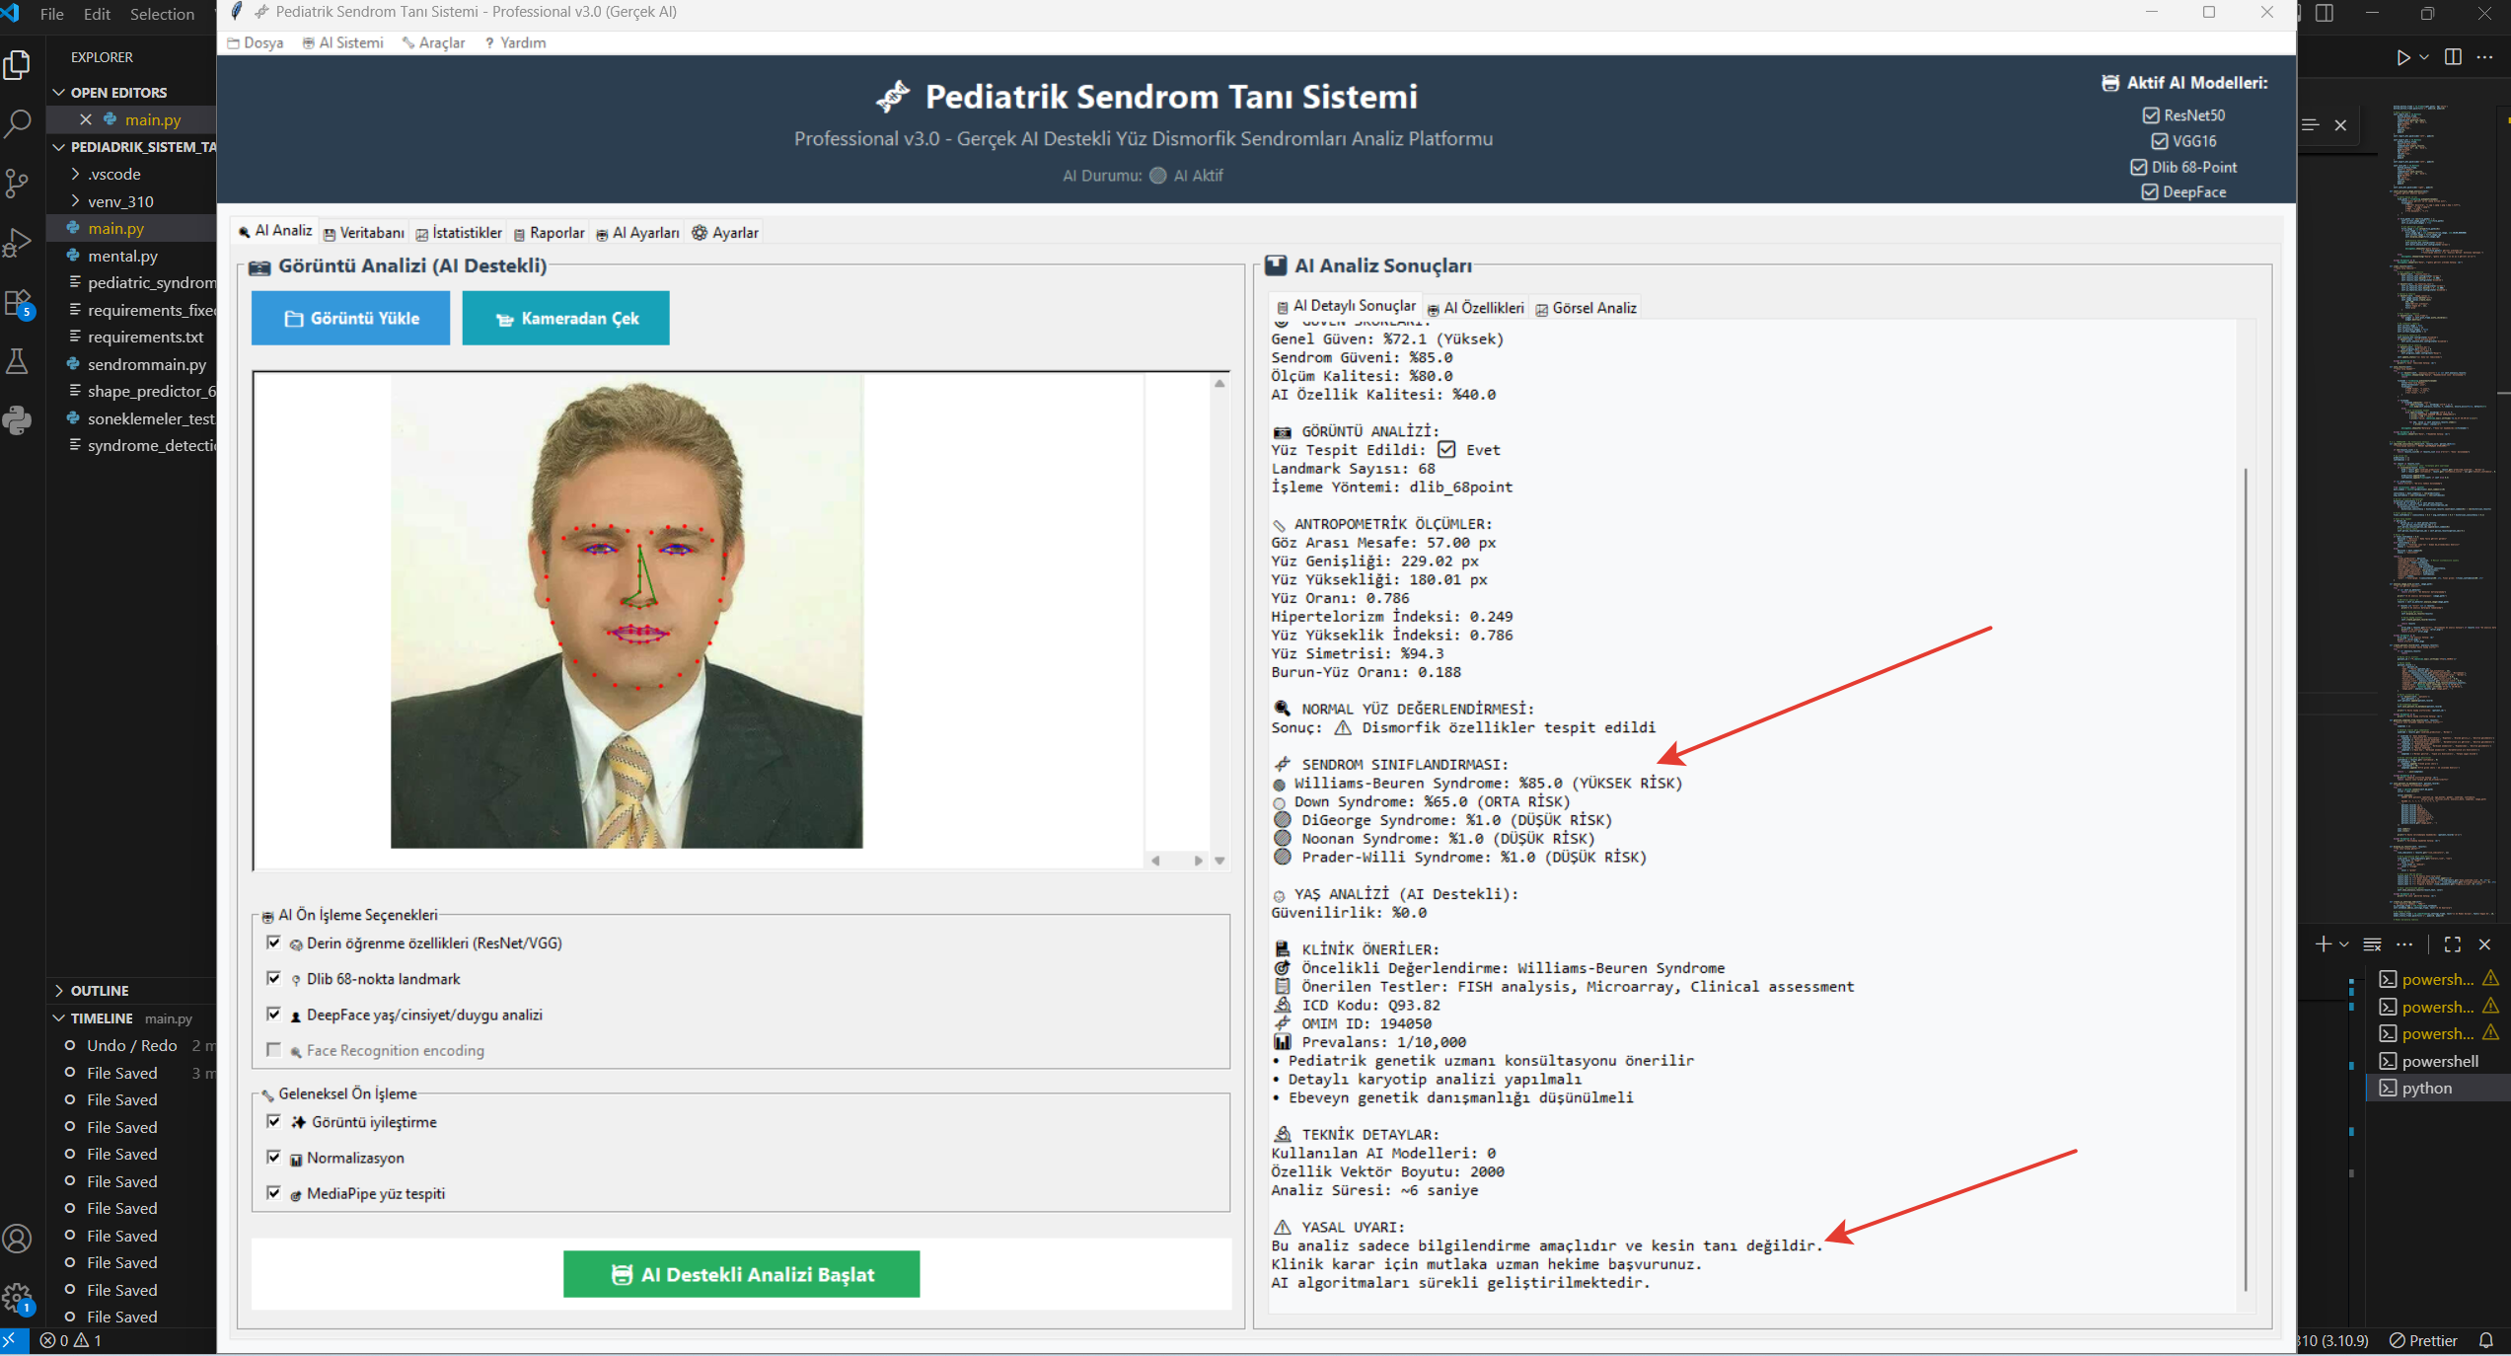Uncheck Dlib 68-nokta landmark option
This screenshot has height=1356, width=2511.
274,978
